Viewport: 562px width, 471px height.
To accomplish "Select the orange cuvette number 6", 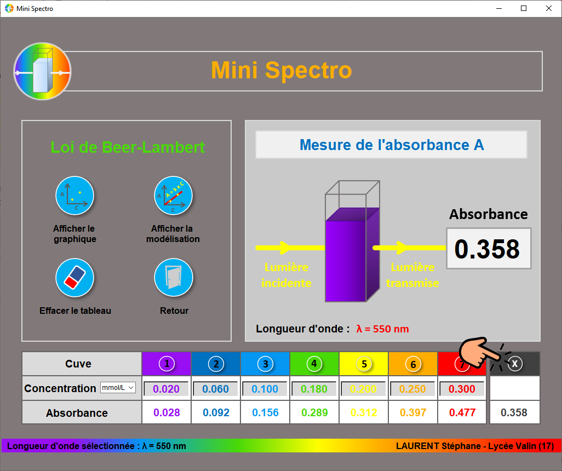I will pyautogui.click(x=413, y=364).
